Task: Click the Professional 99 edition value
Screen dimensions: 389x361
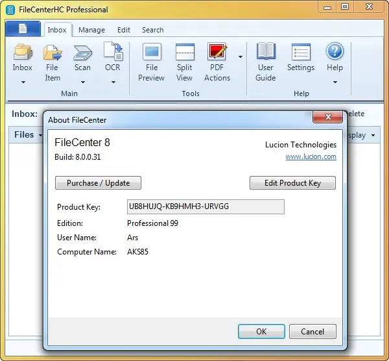Action: (152, 223)
